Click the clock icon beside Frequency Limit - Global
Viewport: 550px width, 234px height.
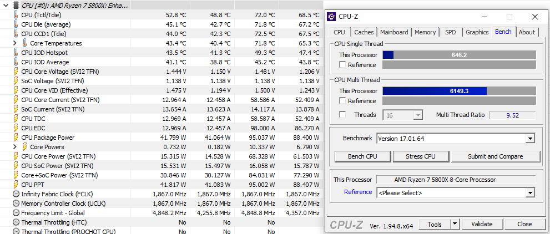tap(16, 213)
